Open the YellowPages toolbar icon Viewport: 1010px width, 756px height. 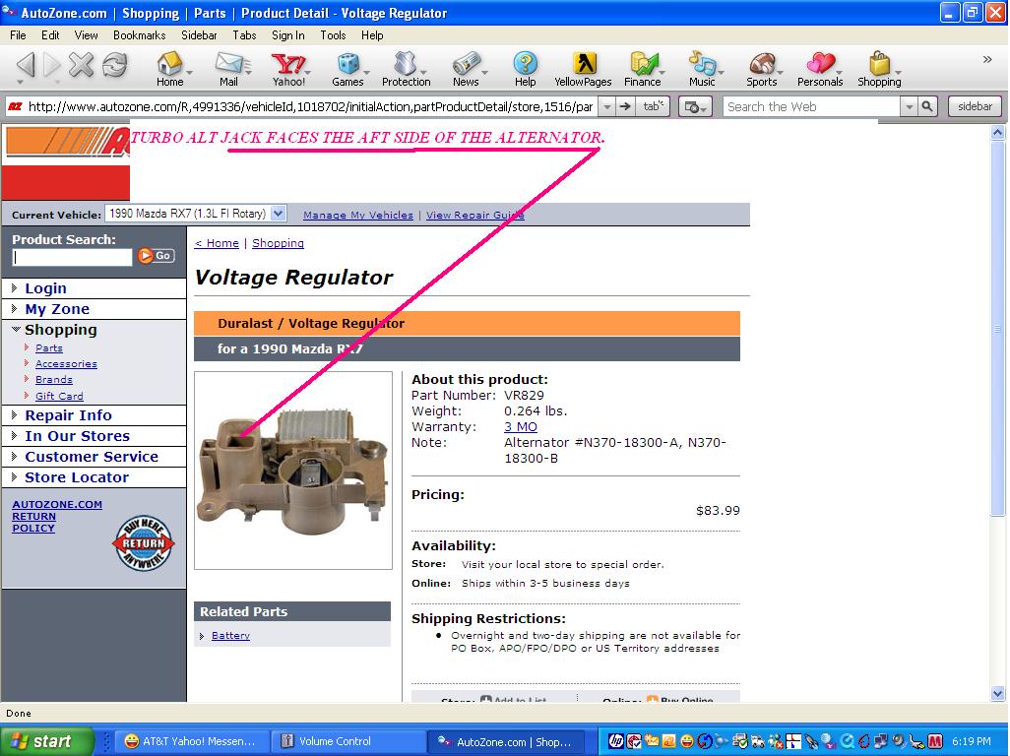click(x=583, y=66)
